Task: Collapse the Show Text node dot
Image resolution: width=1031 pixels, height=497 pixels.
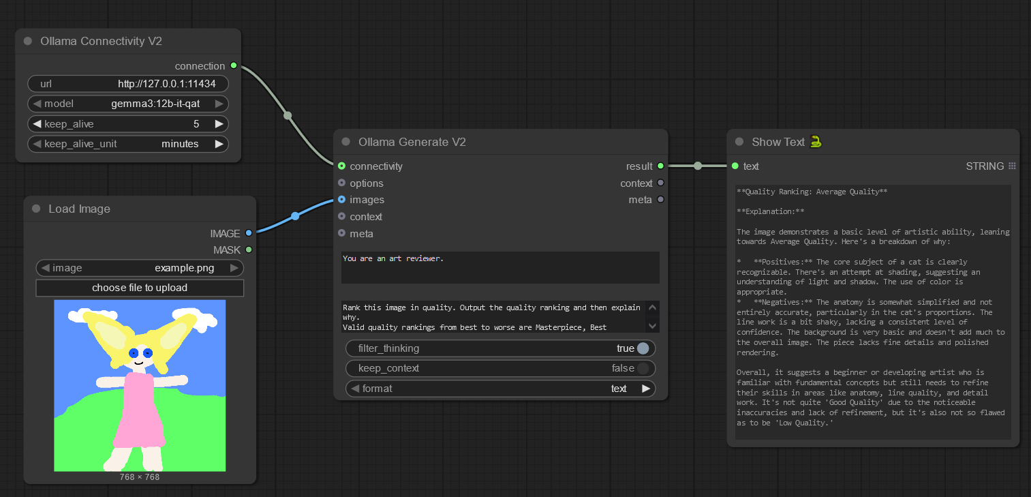Action: [x=739, y=142]
